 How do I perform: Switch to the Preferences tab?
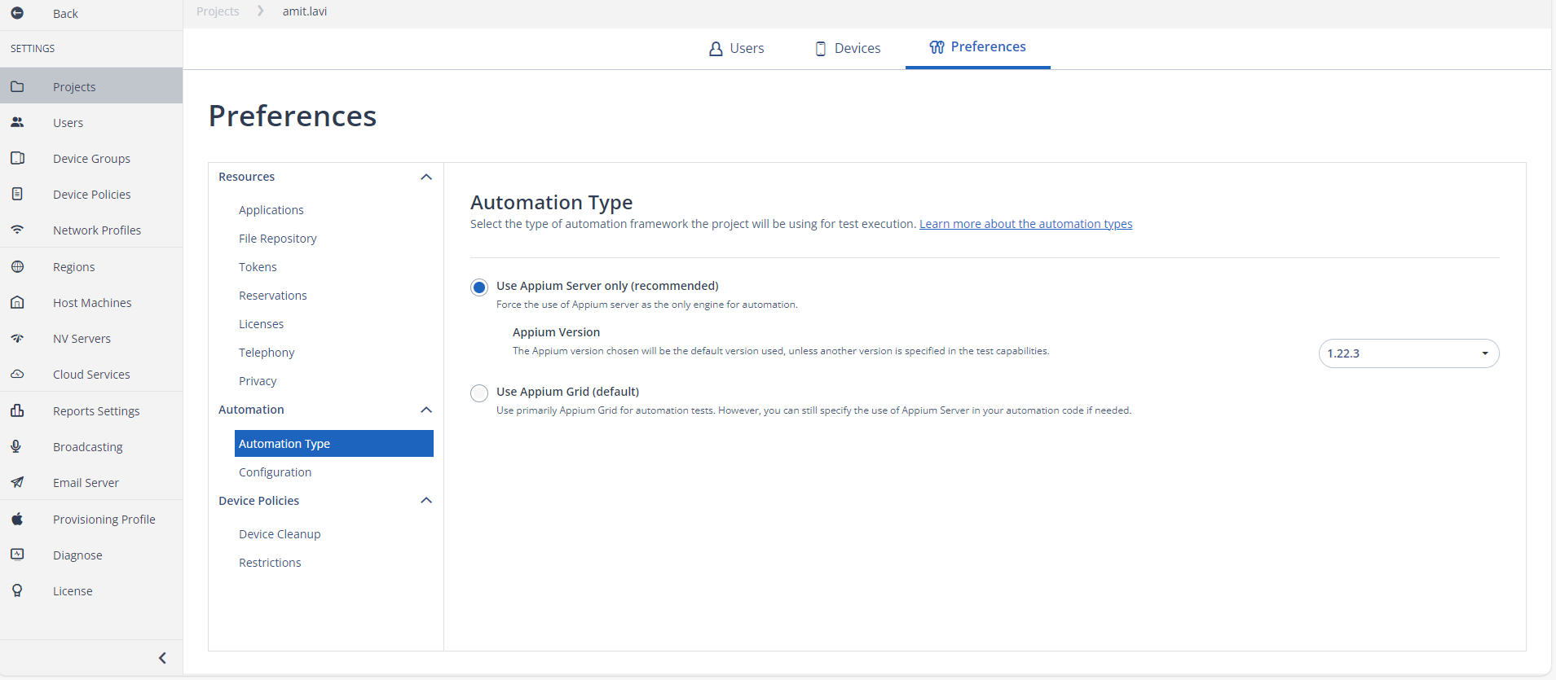point(977,47)
